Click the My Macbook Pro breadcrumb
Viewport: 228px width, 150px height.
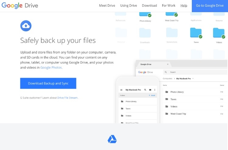(x=183, y=79)
